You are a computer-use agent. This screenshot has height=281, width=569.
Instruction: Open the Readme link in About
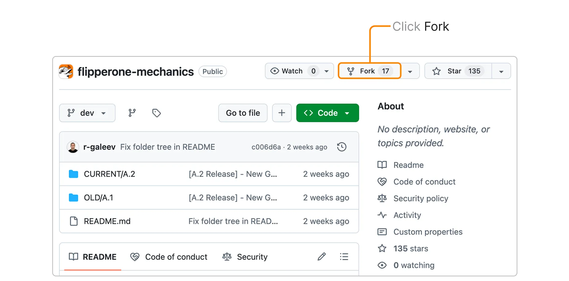(x=401, y=165)
